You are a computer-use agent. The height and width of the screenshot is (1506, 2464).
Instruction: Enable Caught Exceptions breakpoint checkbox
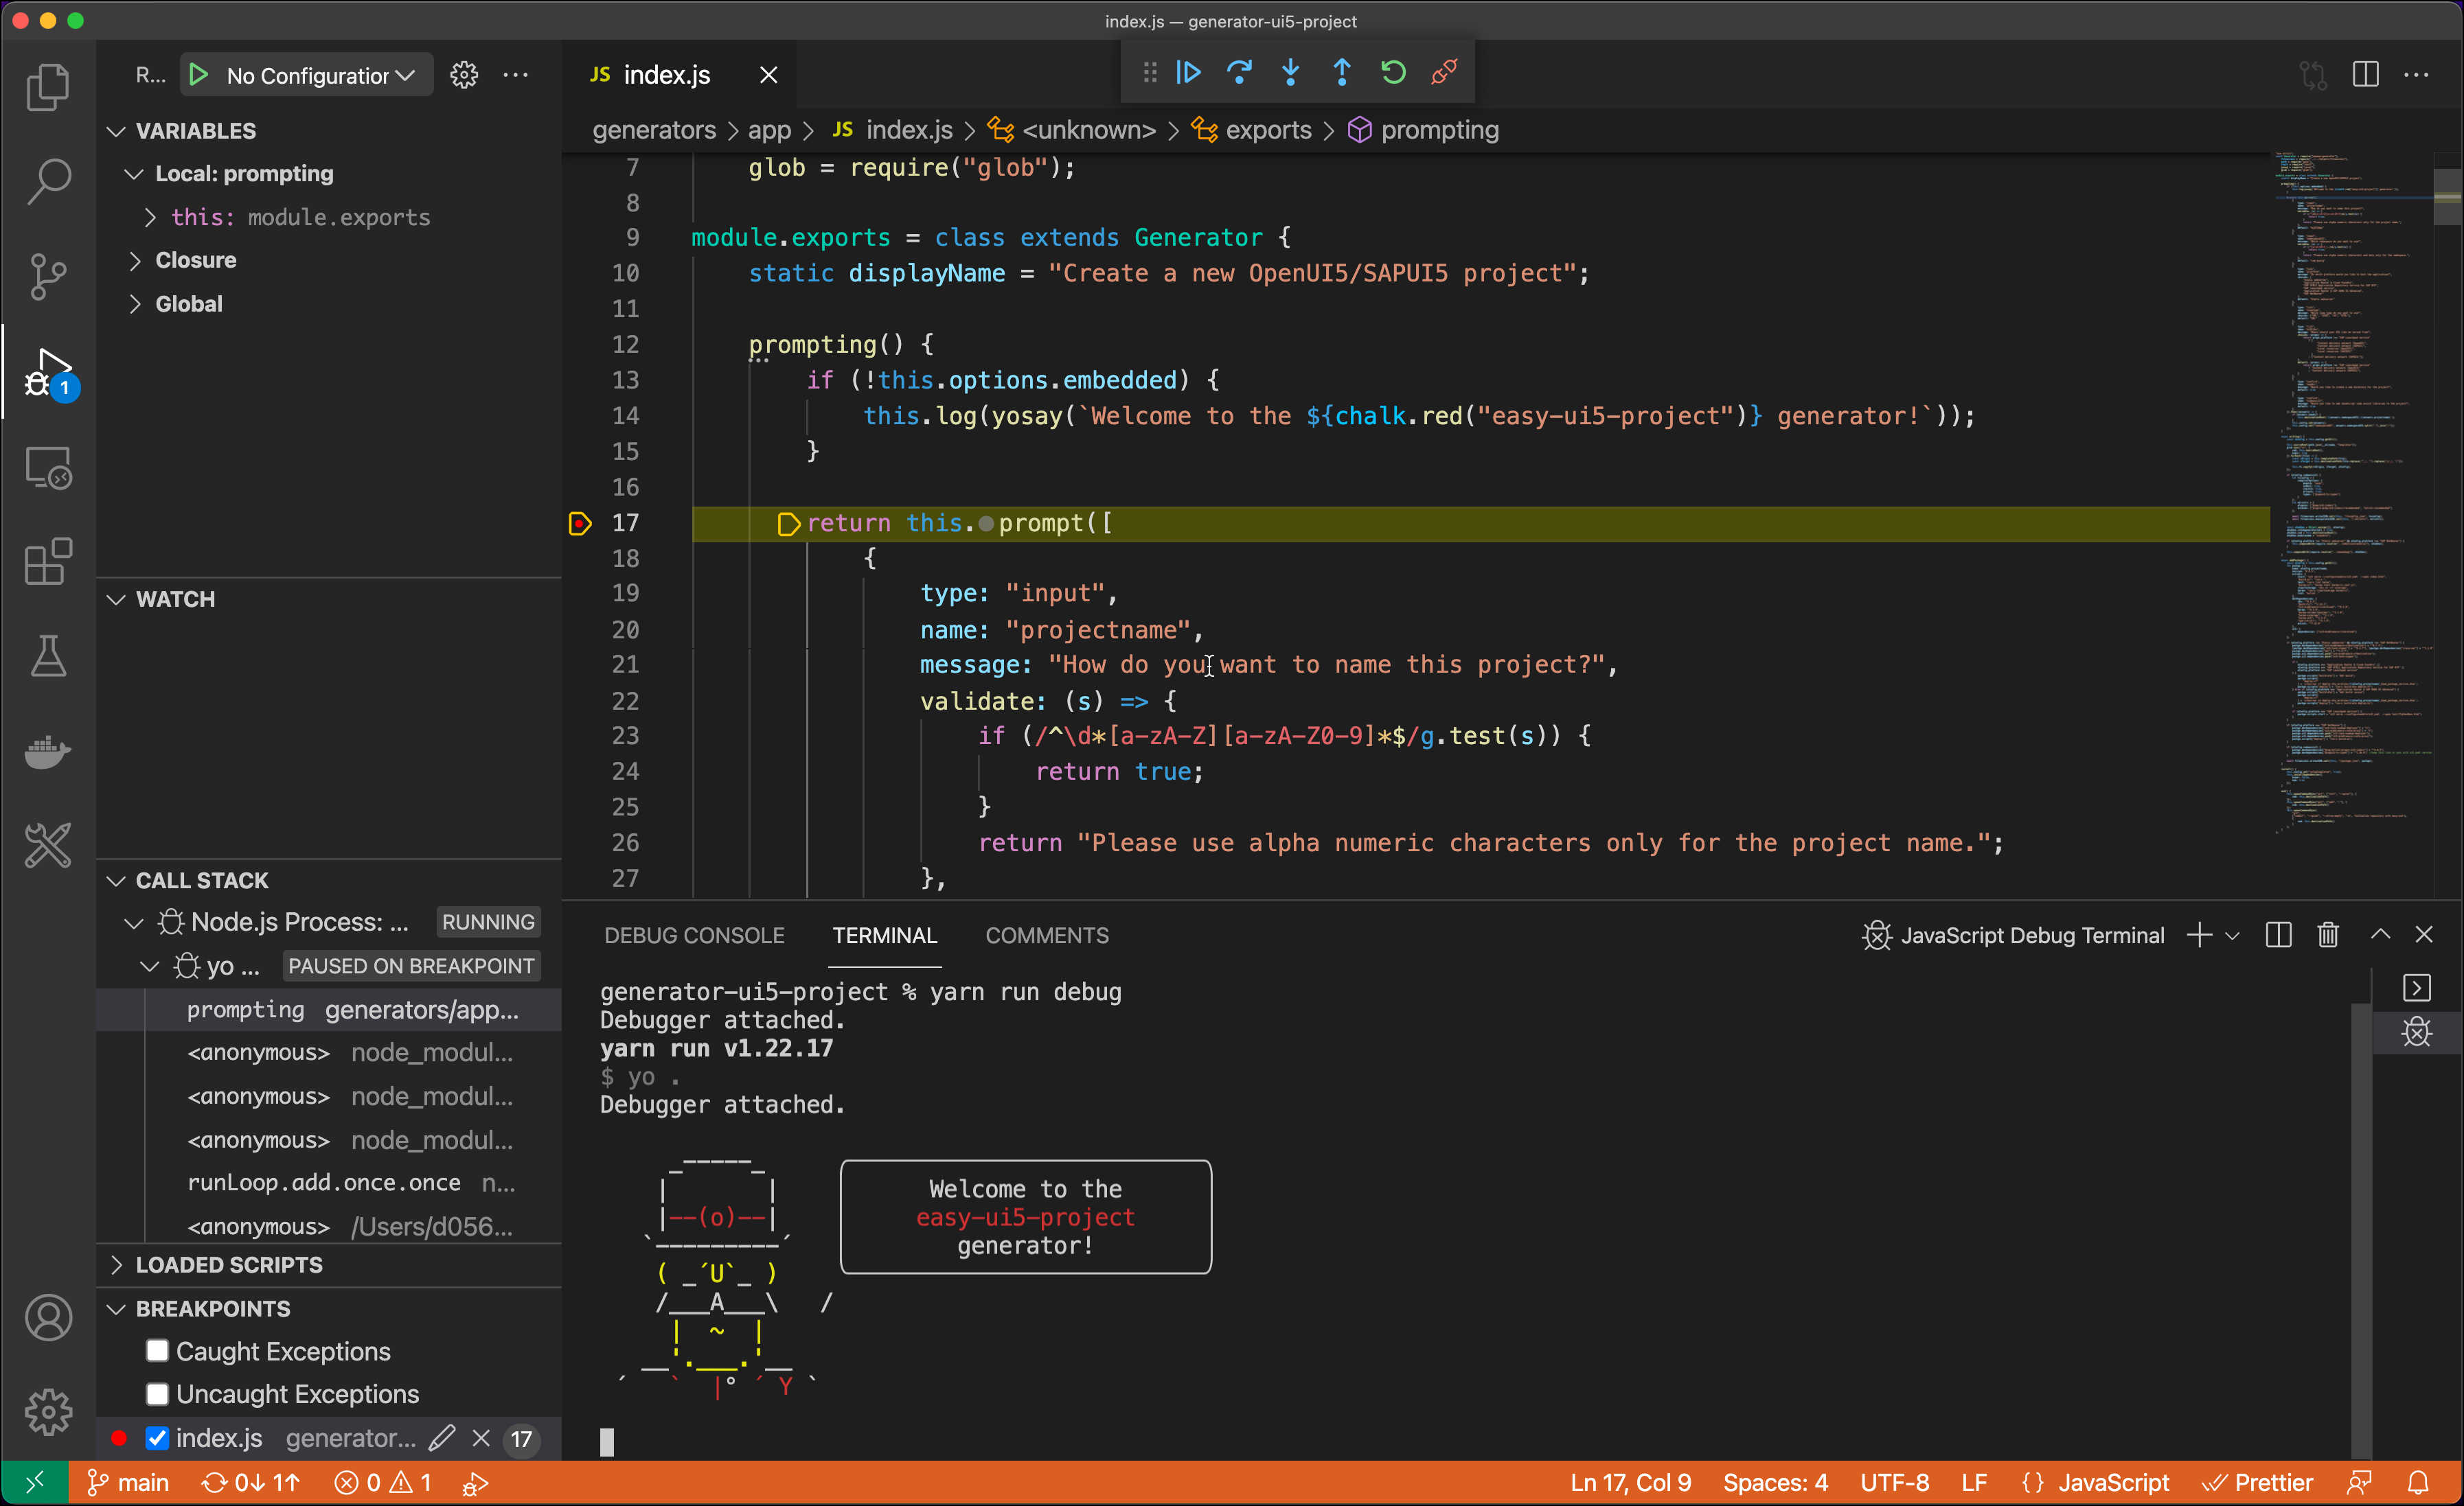[157, 1351]
